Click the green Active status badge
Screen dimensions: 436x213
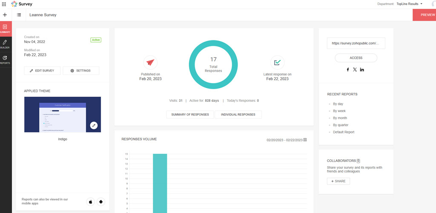[x=96, y=40]
